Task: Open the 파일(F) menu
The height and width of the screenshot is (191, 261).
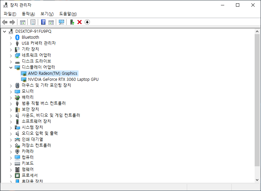Action: pos(10,14)
